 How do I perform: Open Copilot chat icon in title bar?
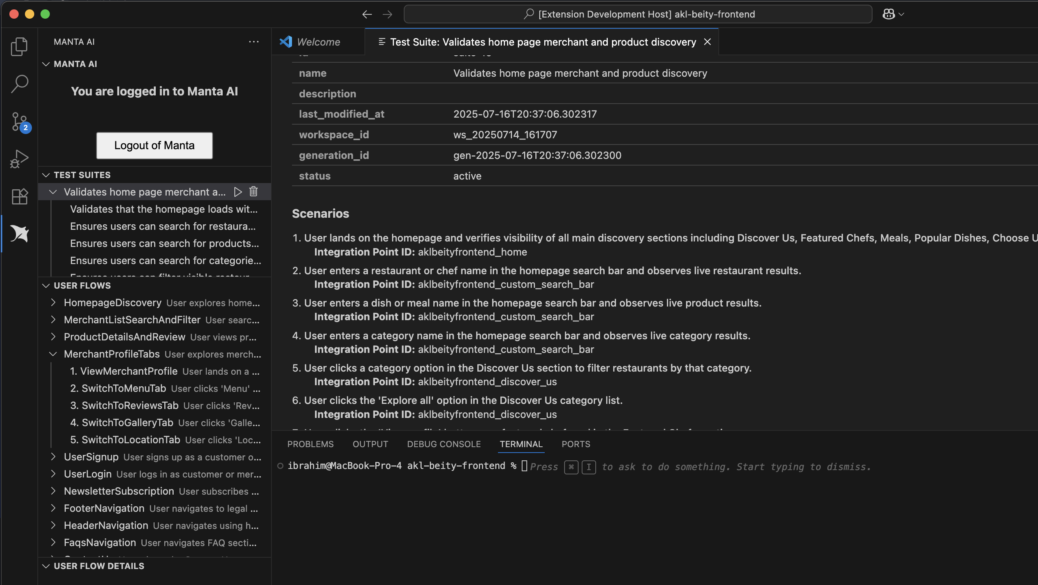coord(888,14)
